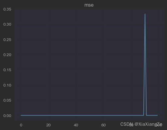Select the 0.00 y-axis tick label
The width and height of the screenshot is (167, 130).
[7, 116]
